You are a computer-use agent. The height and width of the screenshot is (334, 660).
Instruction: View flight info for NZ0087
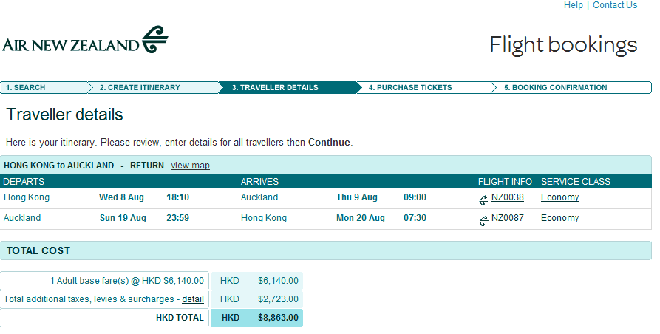coord(507,218)
